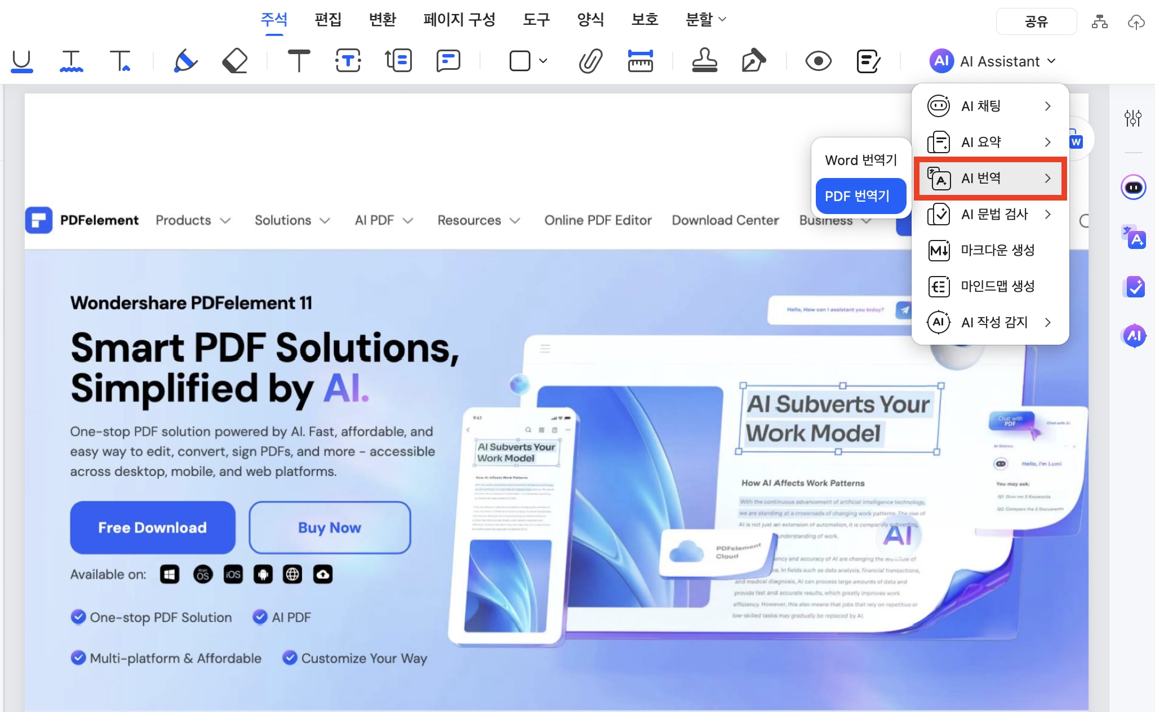Open the comment notes list icon
The height and width of the screenshot is (712, 1155).
[x=868, y=61]
